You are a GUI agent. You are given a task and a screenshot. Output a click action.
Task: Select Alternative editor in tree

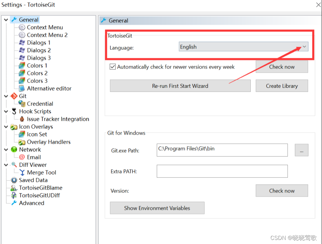pos(49,88)
